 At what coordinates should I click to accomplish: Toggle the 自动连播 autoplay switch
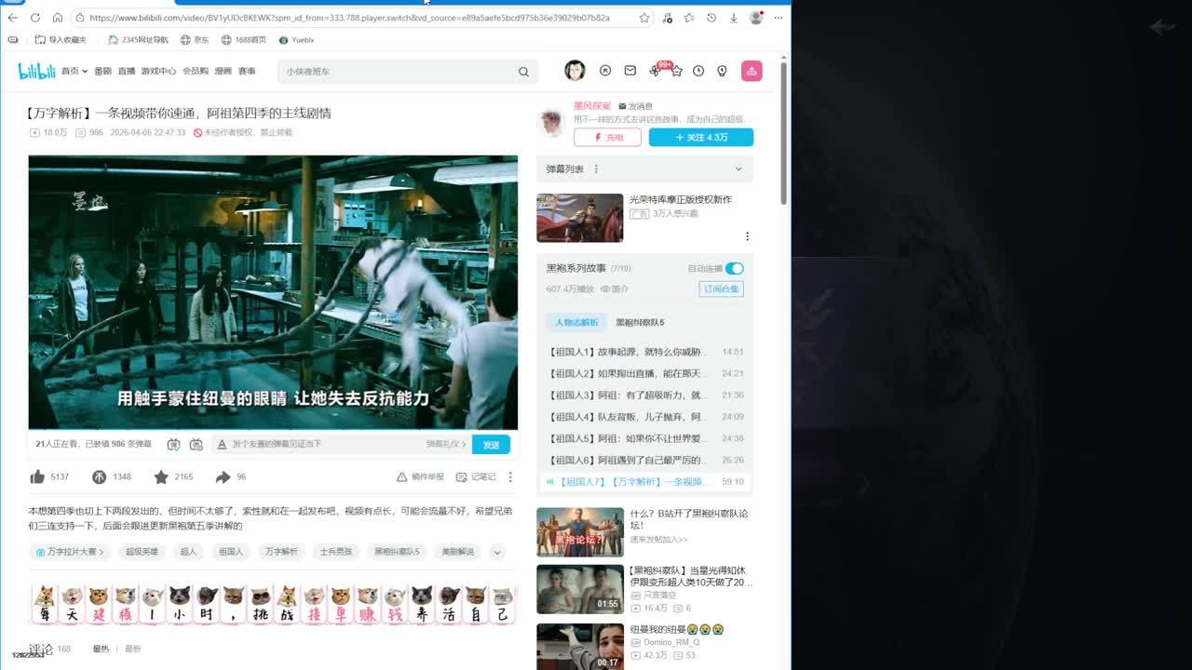735,268
